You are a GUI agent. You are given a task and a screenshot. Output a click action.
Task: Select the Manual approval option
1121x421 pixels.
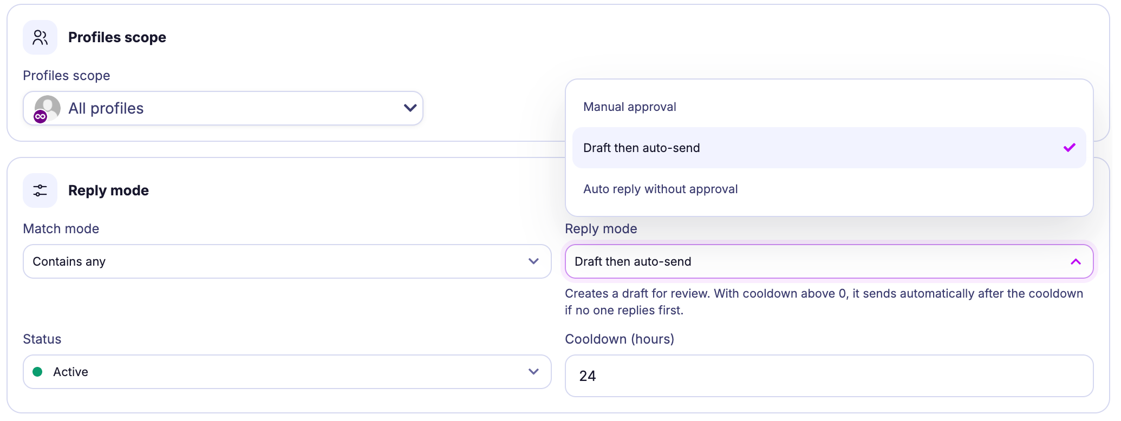tap(829, 107)
